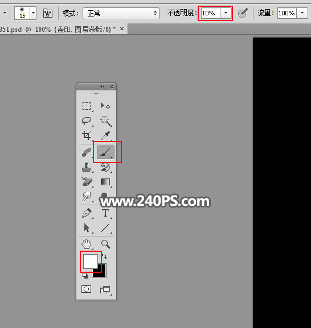Select the Crop tool
Screen dimensions: 311x328
pos(87,135)
